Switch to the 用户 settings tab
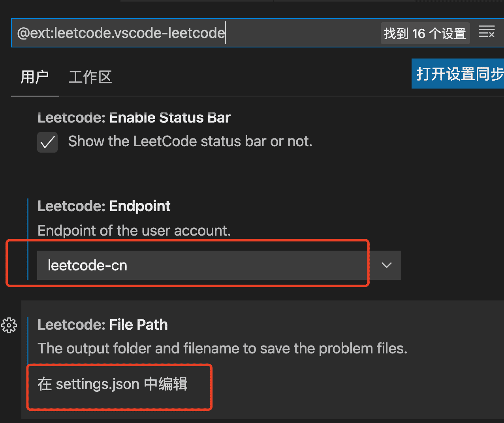 click(35, 77)
